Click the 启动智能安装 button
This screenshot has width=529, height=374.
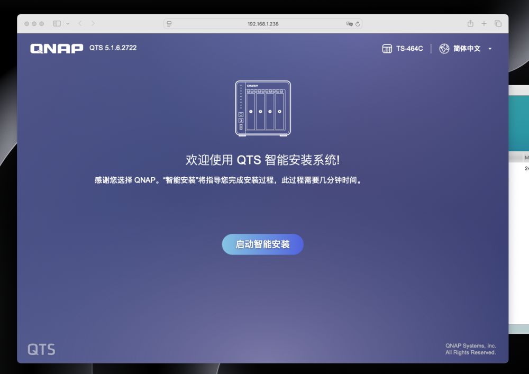click(x=262, y=244)
